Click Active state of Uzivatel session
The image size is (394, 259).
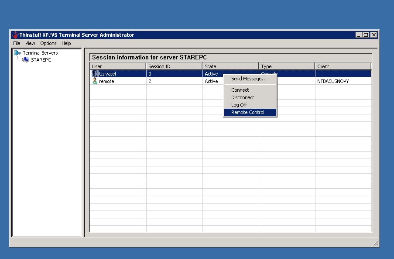211,74
